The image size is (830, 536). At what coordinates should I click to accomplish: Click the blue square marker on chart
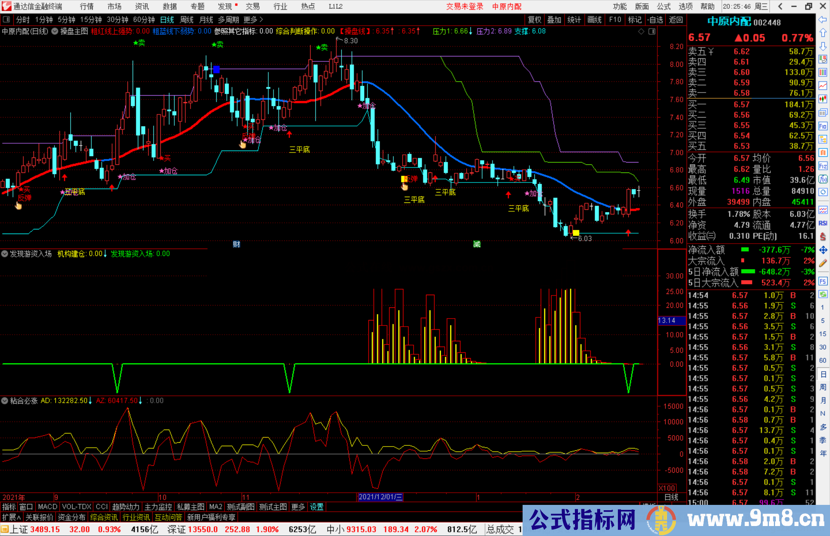(216, 69)
